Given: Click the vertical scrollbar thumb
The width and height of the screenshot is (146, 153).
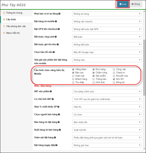Looking at the screenshot, I should (144, 68).
